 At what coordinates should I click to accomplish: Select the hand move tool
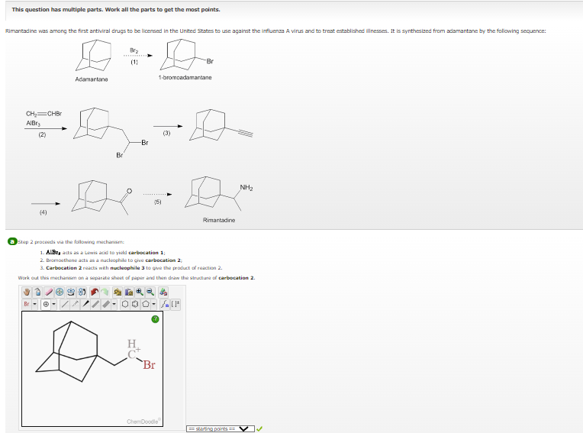tap(27, 292)
